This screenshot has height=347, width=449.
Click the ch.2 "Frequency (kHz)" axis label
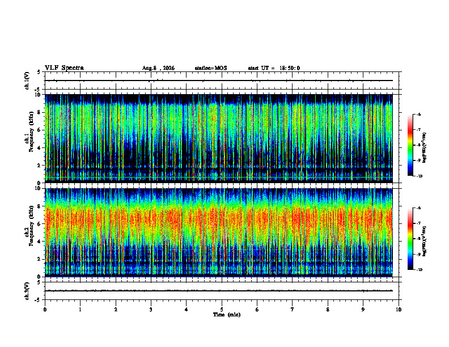point(31,226)
